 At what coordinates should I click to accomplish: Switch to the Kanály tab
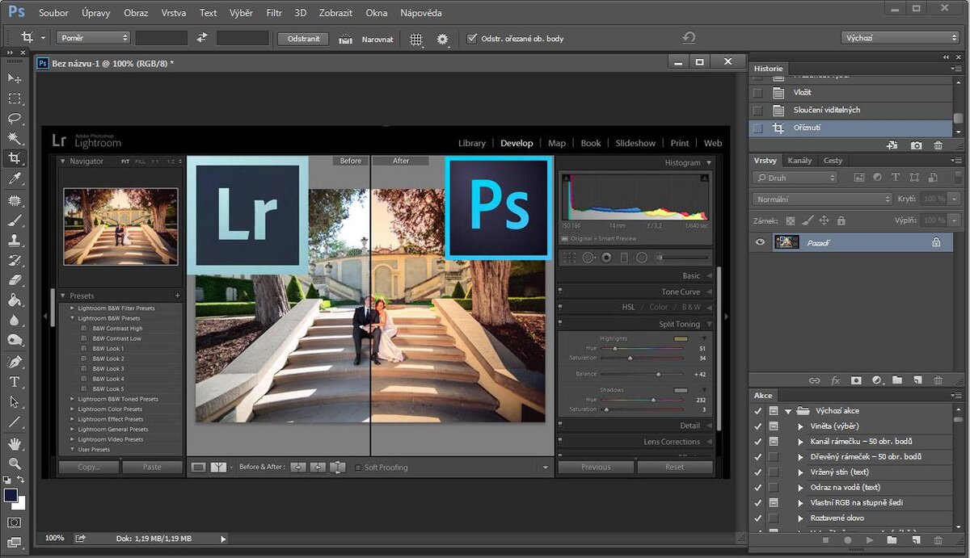pyautogui.click(x=799, y=160)
